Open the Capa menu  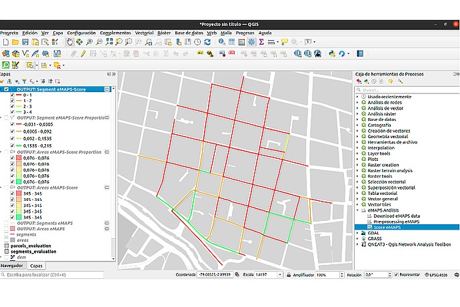[58, 33]
